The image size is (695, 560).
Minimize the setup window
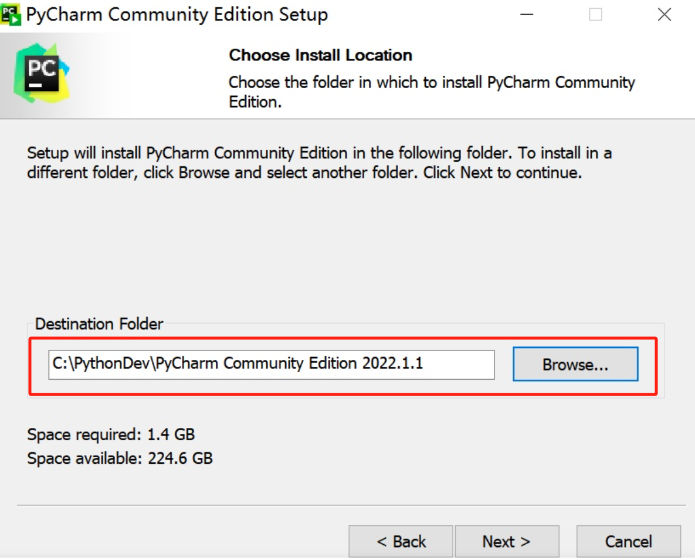click(527, 15)
